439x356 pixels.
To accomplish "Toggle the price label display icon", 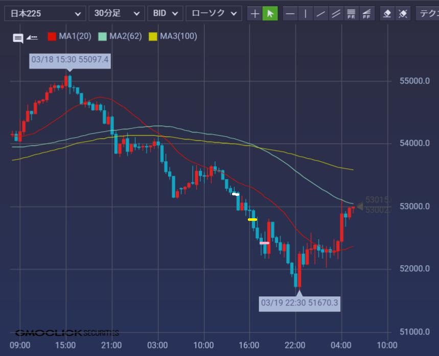I will click(32, 37).
